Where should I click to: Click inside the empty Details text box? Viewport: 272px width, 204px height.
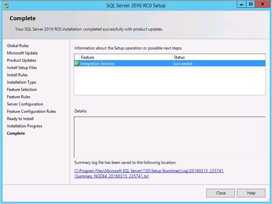click(170, 137)
